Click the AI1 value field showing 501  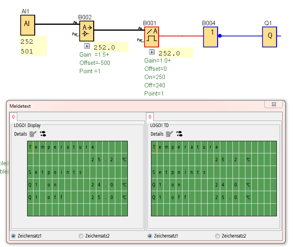pos(27,51)
